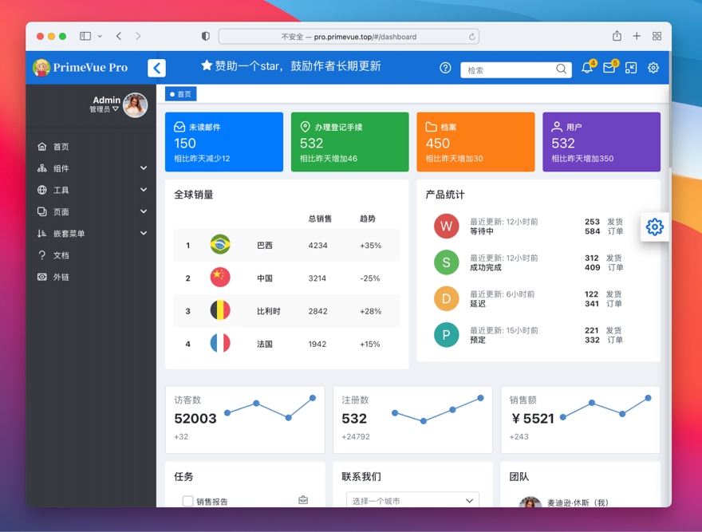Screen dimensions: 702x532
Task: Click the search magnifier icon
Action: pyautogui.click(x=562, y=69)
